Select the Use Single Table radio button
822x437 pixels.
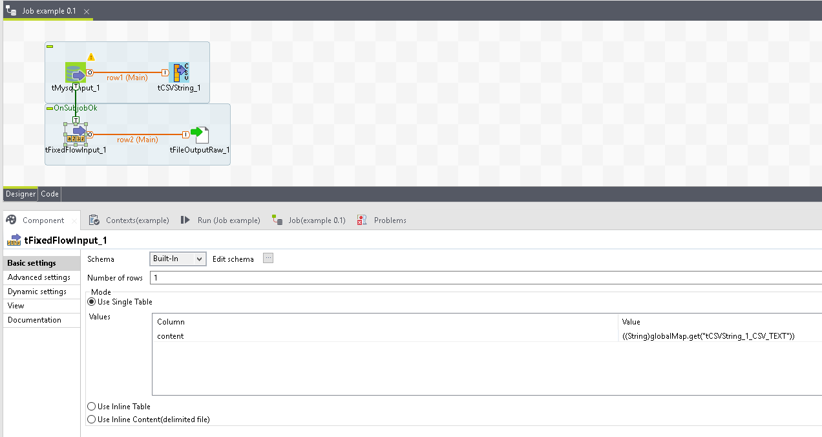coord(92,302)
